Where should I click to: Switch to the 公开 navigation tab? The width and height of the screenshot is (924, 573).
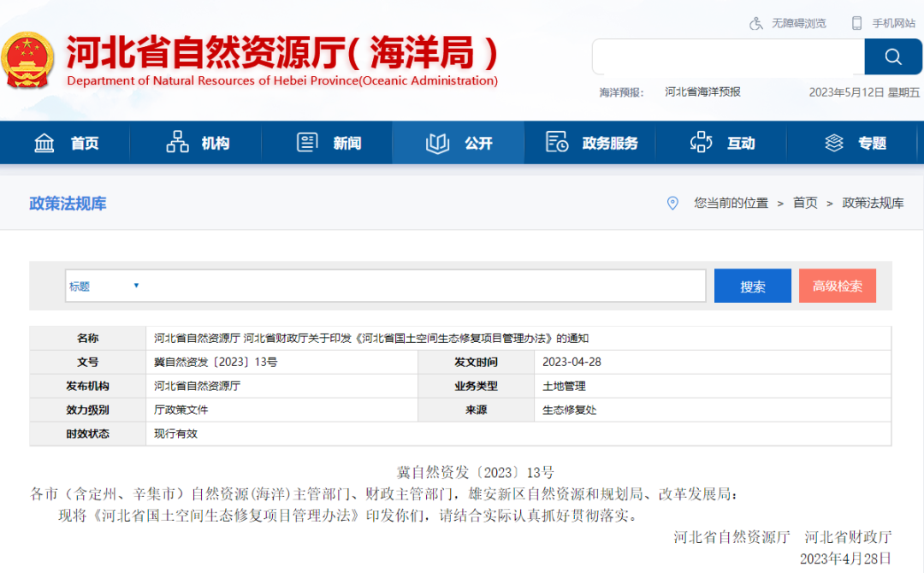pos(458,142)
